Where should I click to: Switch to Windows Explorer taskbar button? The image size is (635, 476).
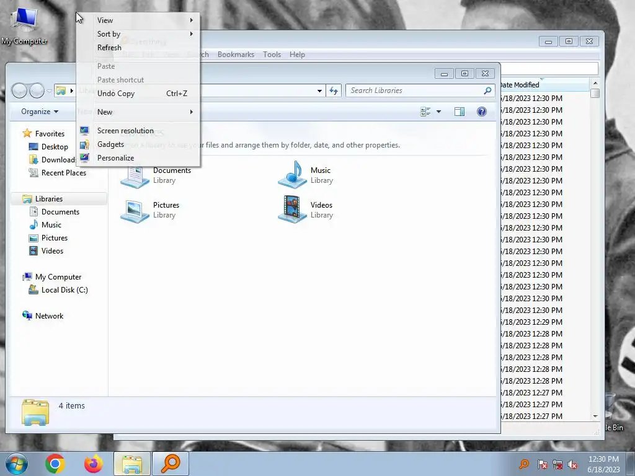click(131, 464)
